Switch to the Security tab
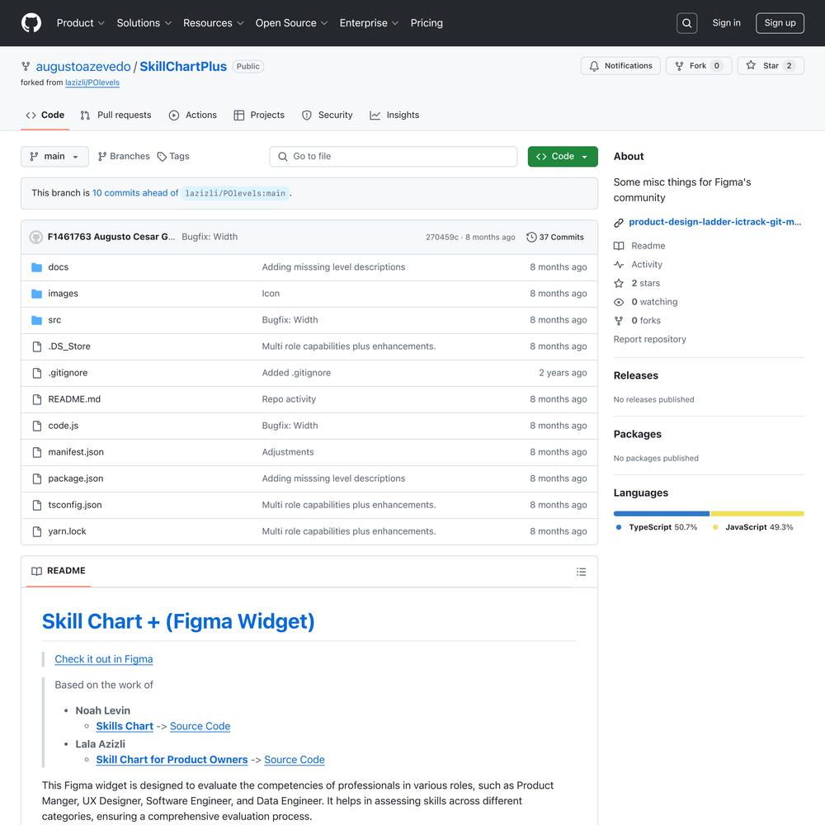The height and width of the screenshot is (825, 825). pos(327,115)
